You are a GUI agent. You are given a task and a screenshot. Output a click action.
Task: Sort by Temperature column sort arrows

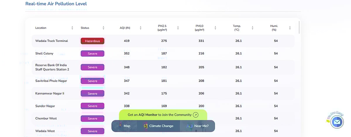(x=252, y=28)
